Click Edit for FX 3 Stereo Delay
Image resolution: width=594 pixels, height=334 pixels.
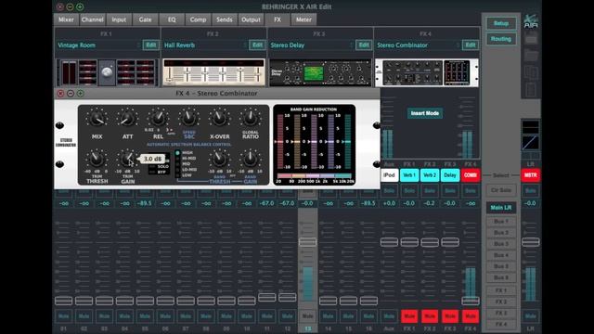(364, 45)
